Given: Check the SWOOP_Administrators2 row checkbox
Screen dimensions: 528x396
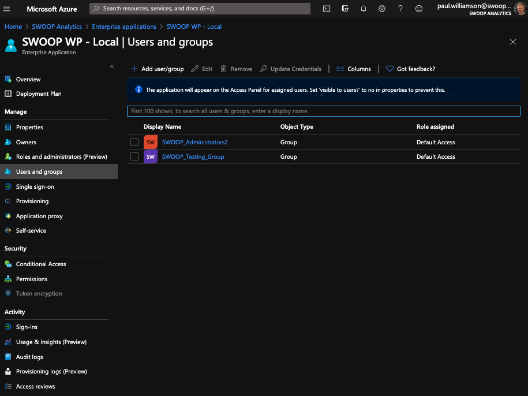Looking at the screenshot, I should coord(134,142).
